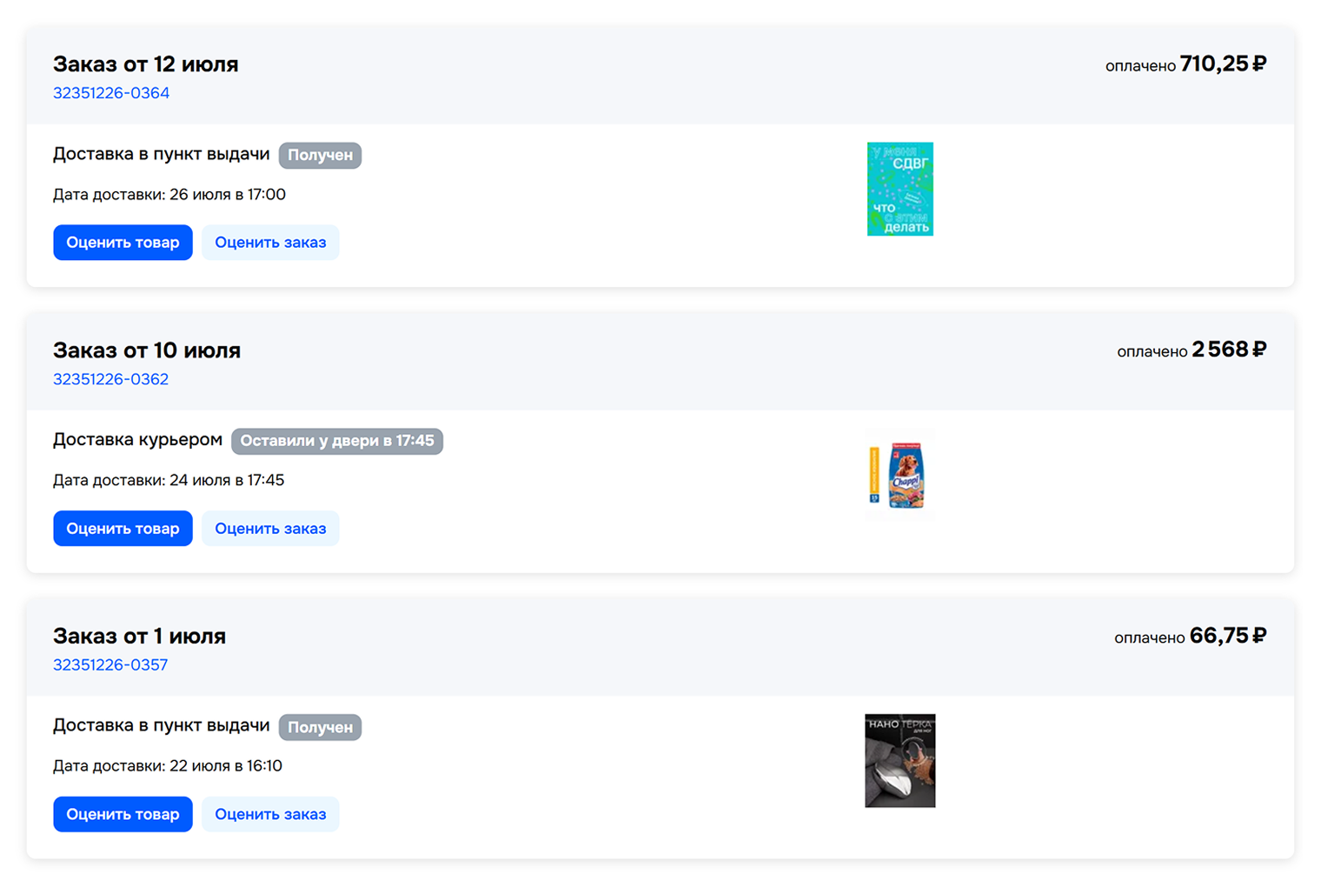Open order number 32351226-0362 link
Viewport: 1321px width, 894px height.
pyautogui.click(x=110, y=379)
